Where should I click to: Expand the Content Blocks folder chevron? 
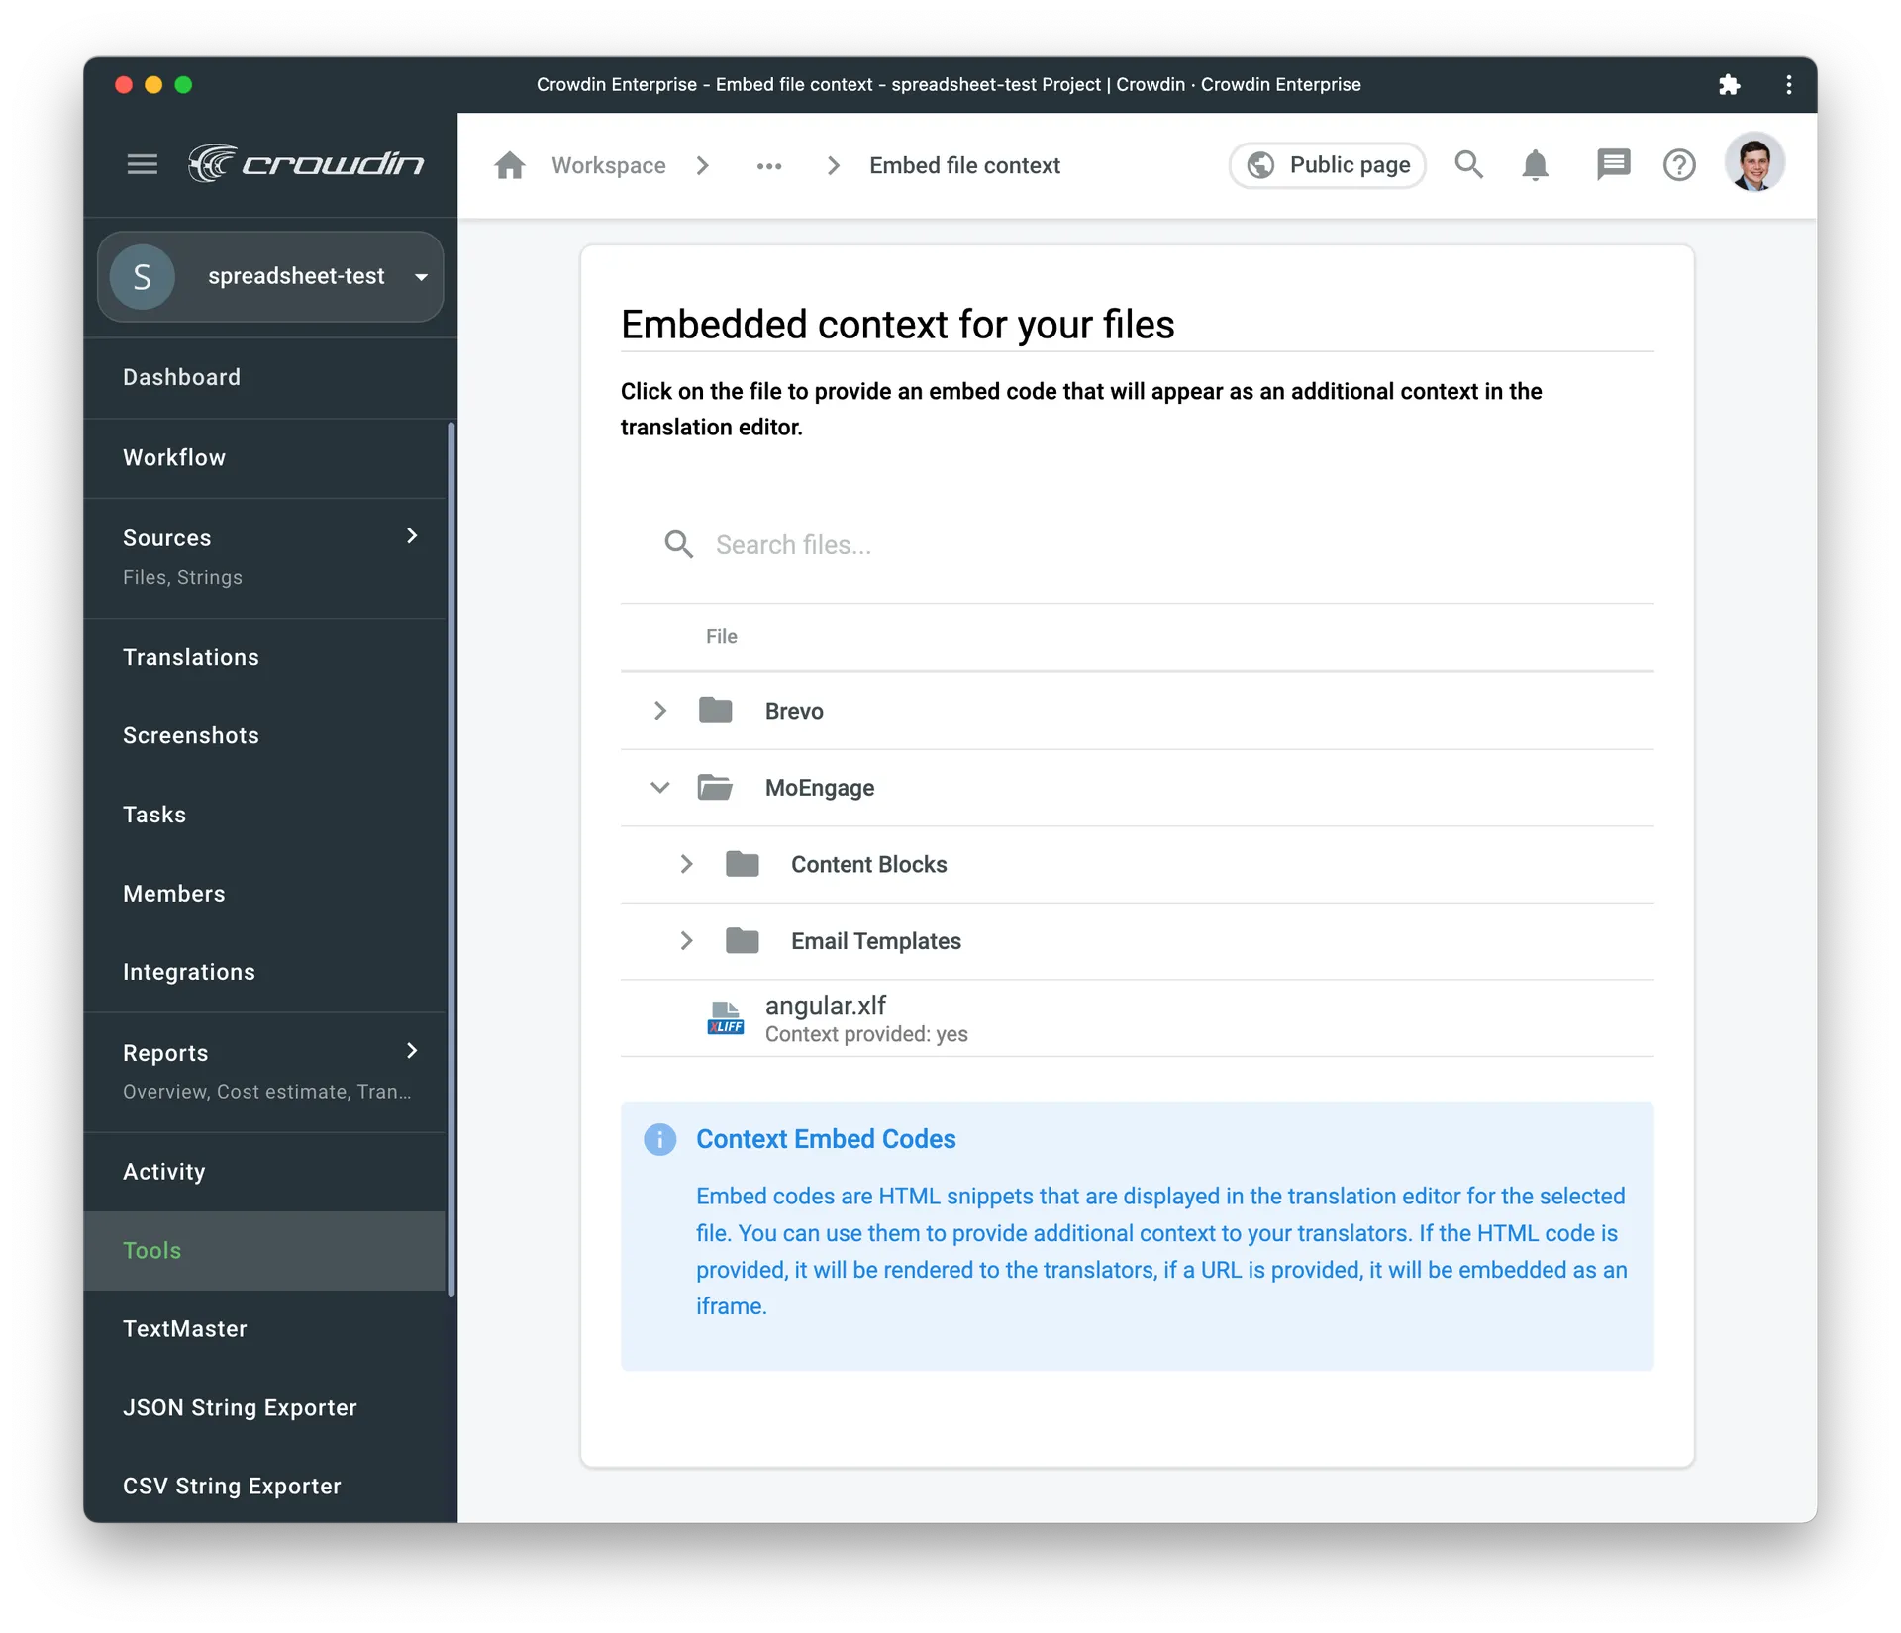click(x=686, y=864)
